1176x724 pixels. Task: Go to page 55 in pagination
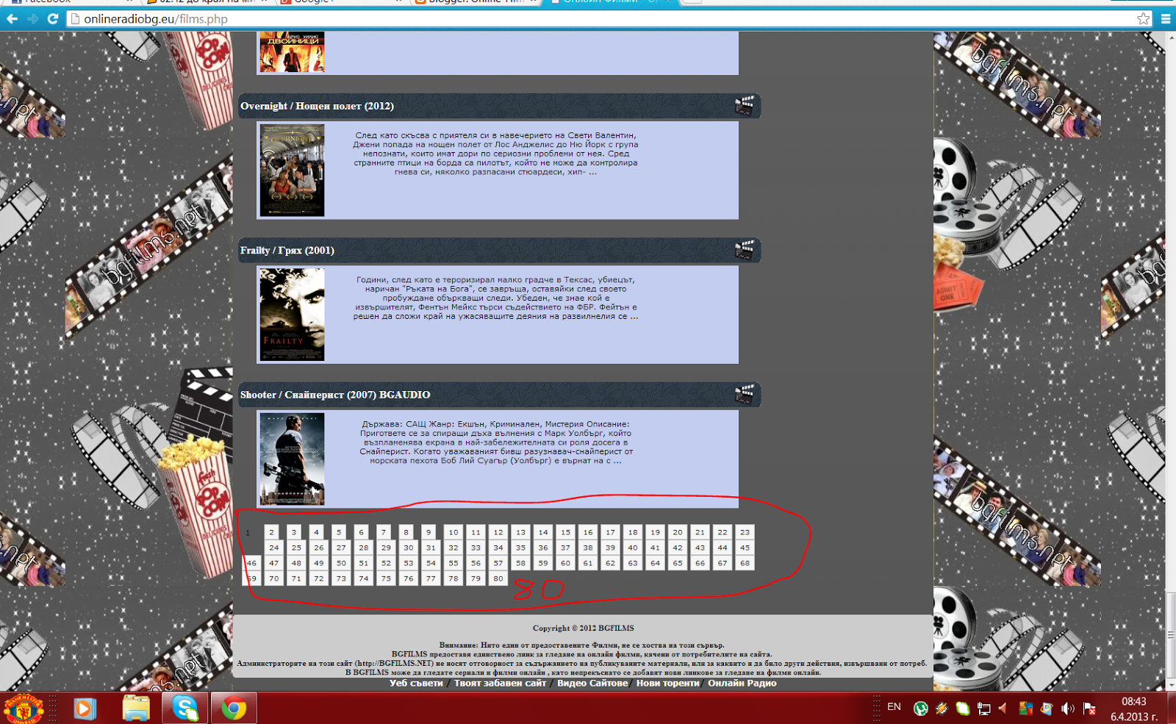tap(453, 563)
